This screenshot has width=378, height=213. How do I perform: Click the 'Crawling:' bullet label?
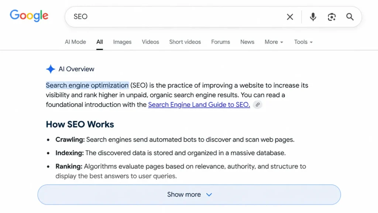[70, 139]
